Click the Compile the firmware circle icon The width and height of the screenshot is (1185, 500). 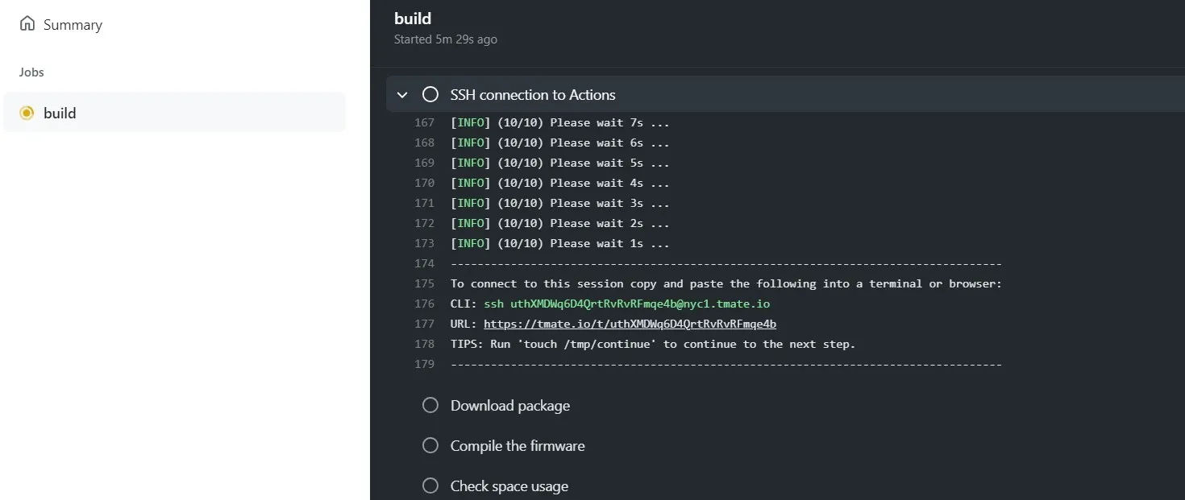click(430, 446)
